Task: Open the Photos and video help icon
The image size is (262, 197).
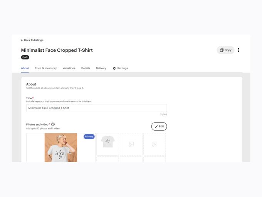Action: tap(53, 124)
